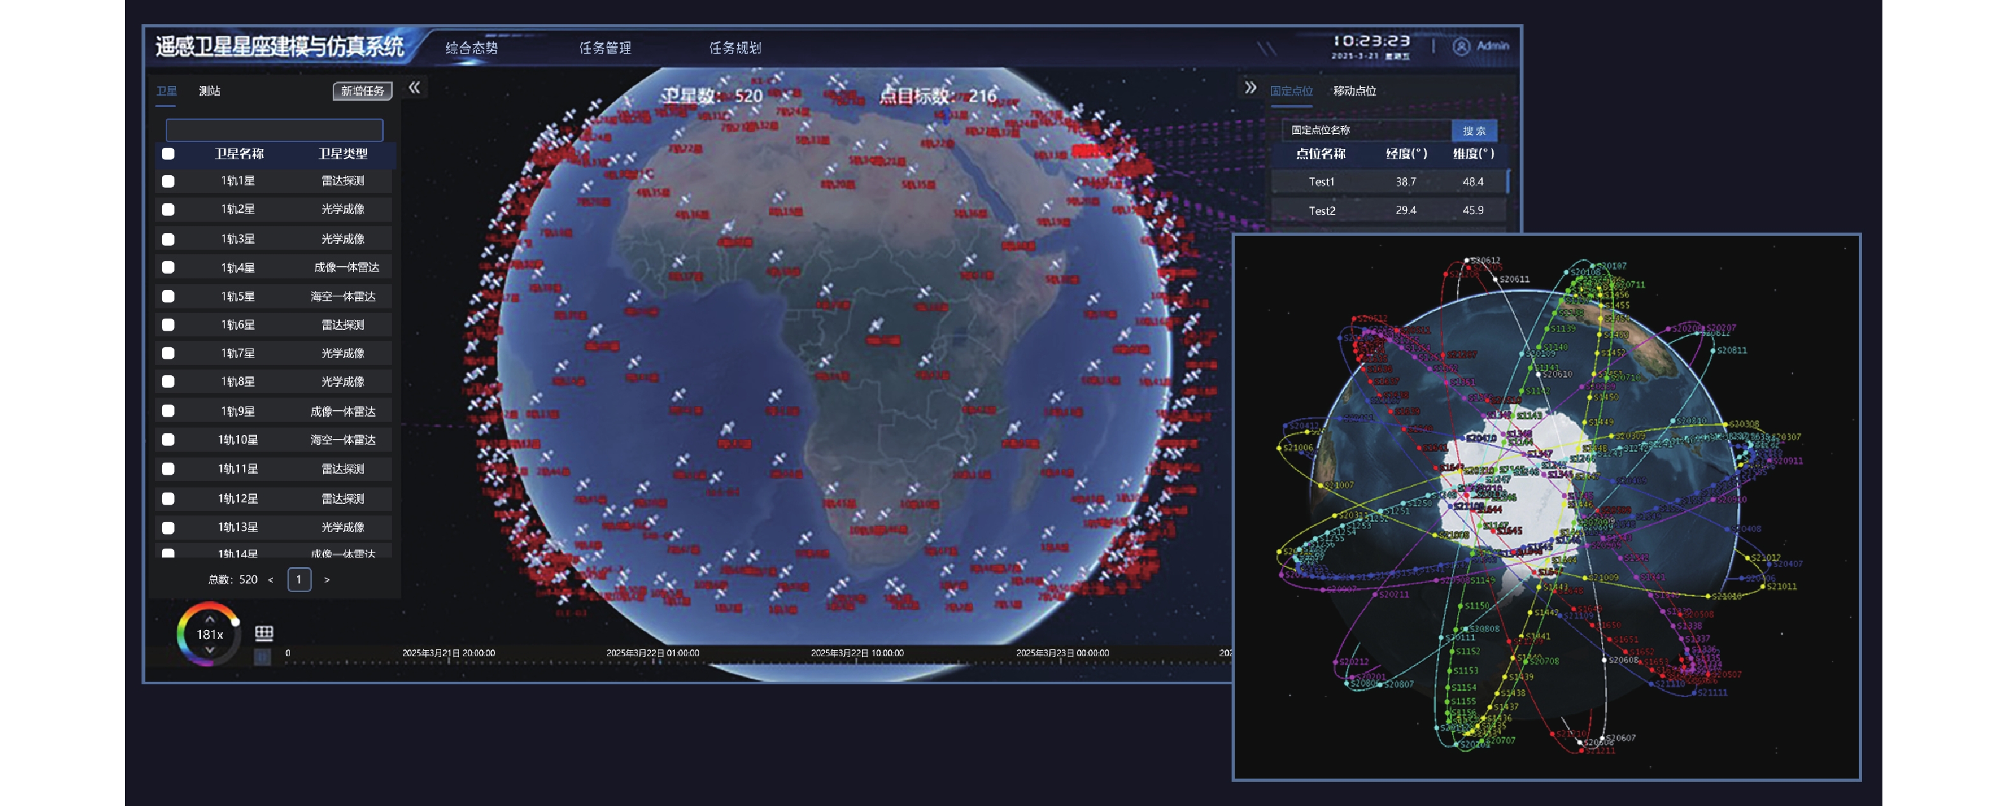Collapse the right point panel with double-chevron
The width and height of the screenshot is (2008, 806).
[x=1250, y=88]
